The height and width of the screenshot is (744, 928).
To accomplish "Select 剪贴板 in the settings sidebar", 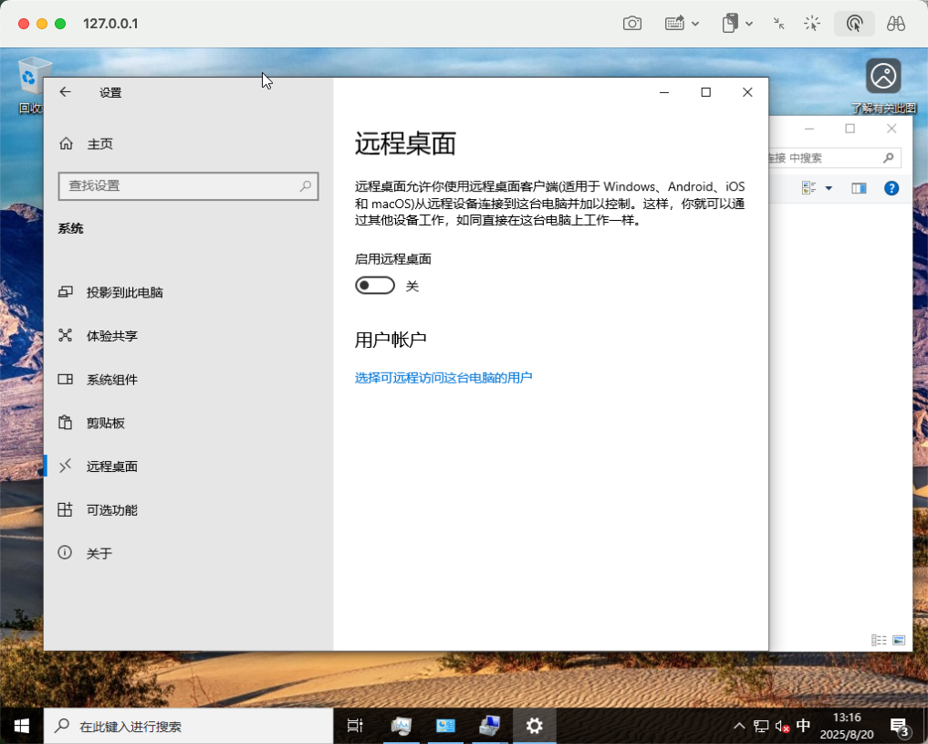I will tap(106, 423).
